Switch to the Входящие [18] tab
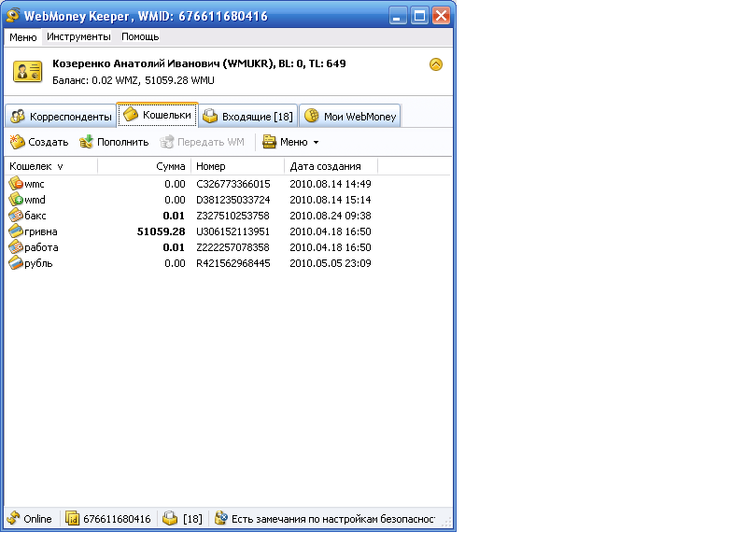This screenshot has height=560, width=747. point(248,117)
